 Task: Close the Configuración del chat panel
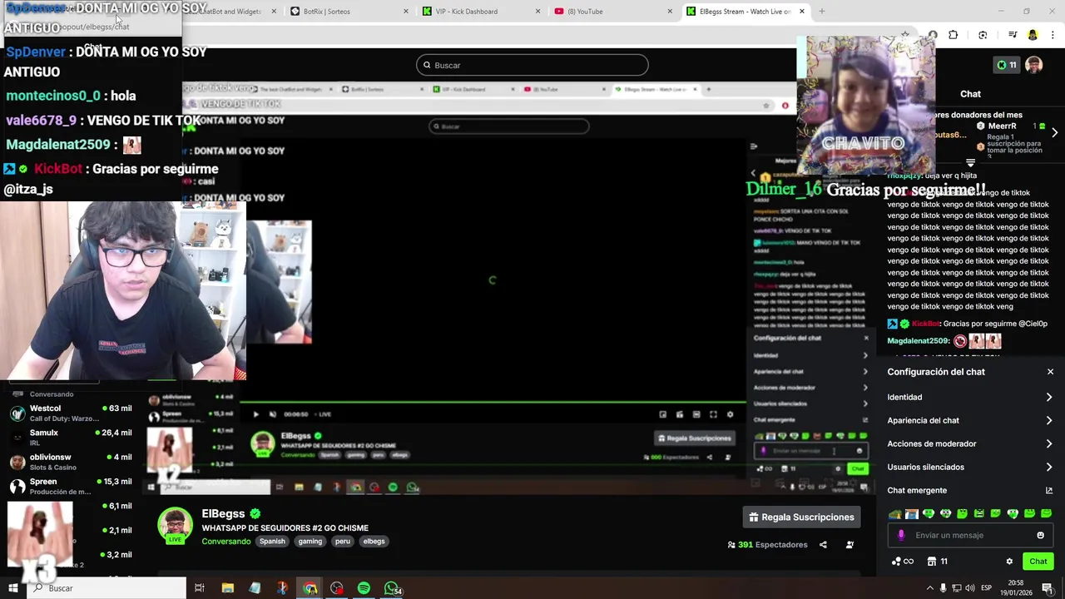click(1050, 372)
